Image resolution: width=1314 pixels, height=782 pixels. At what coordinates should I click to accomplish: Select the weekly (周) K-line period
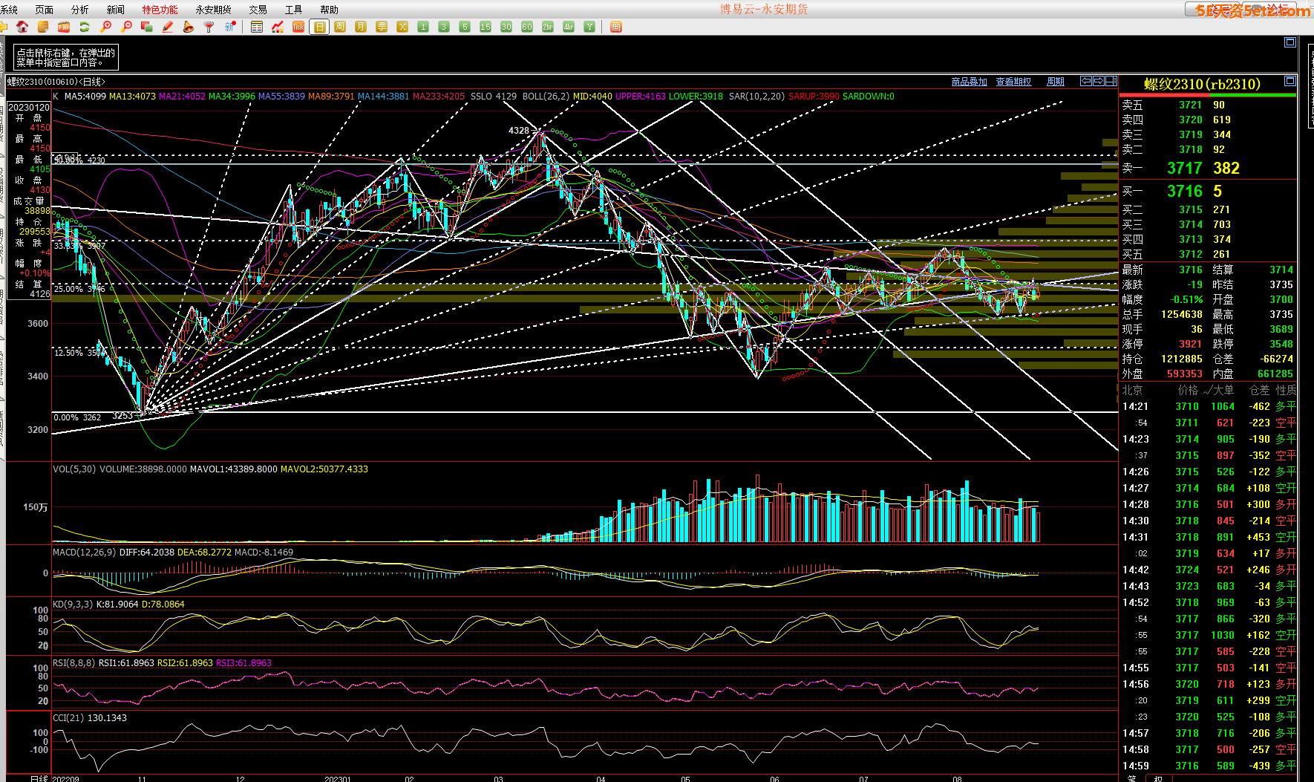click(x=340, y=27)
